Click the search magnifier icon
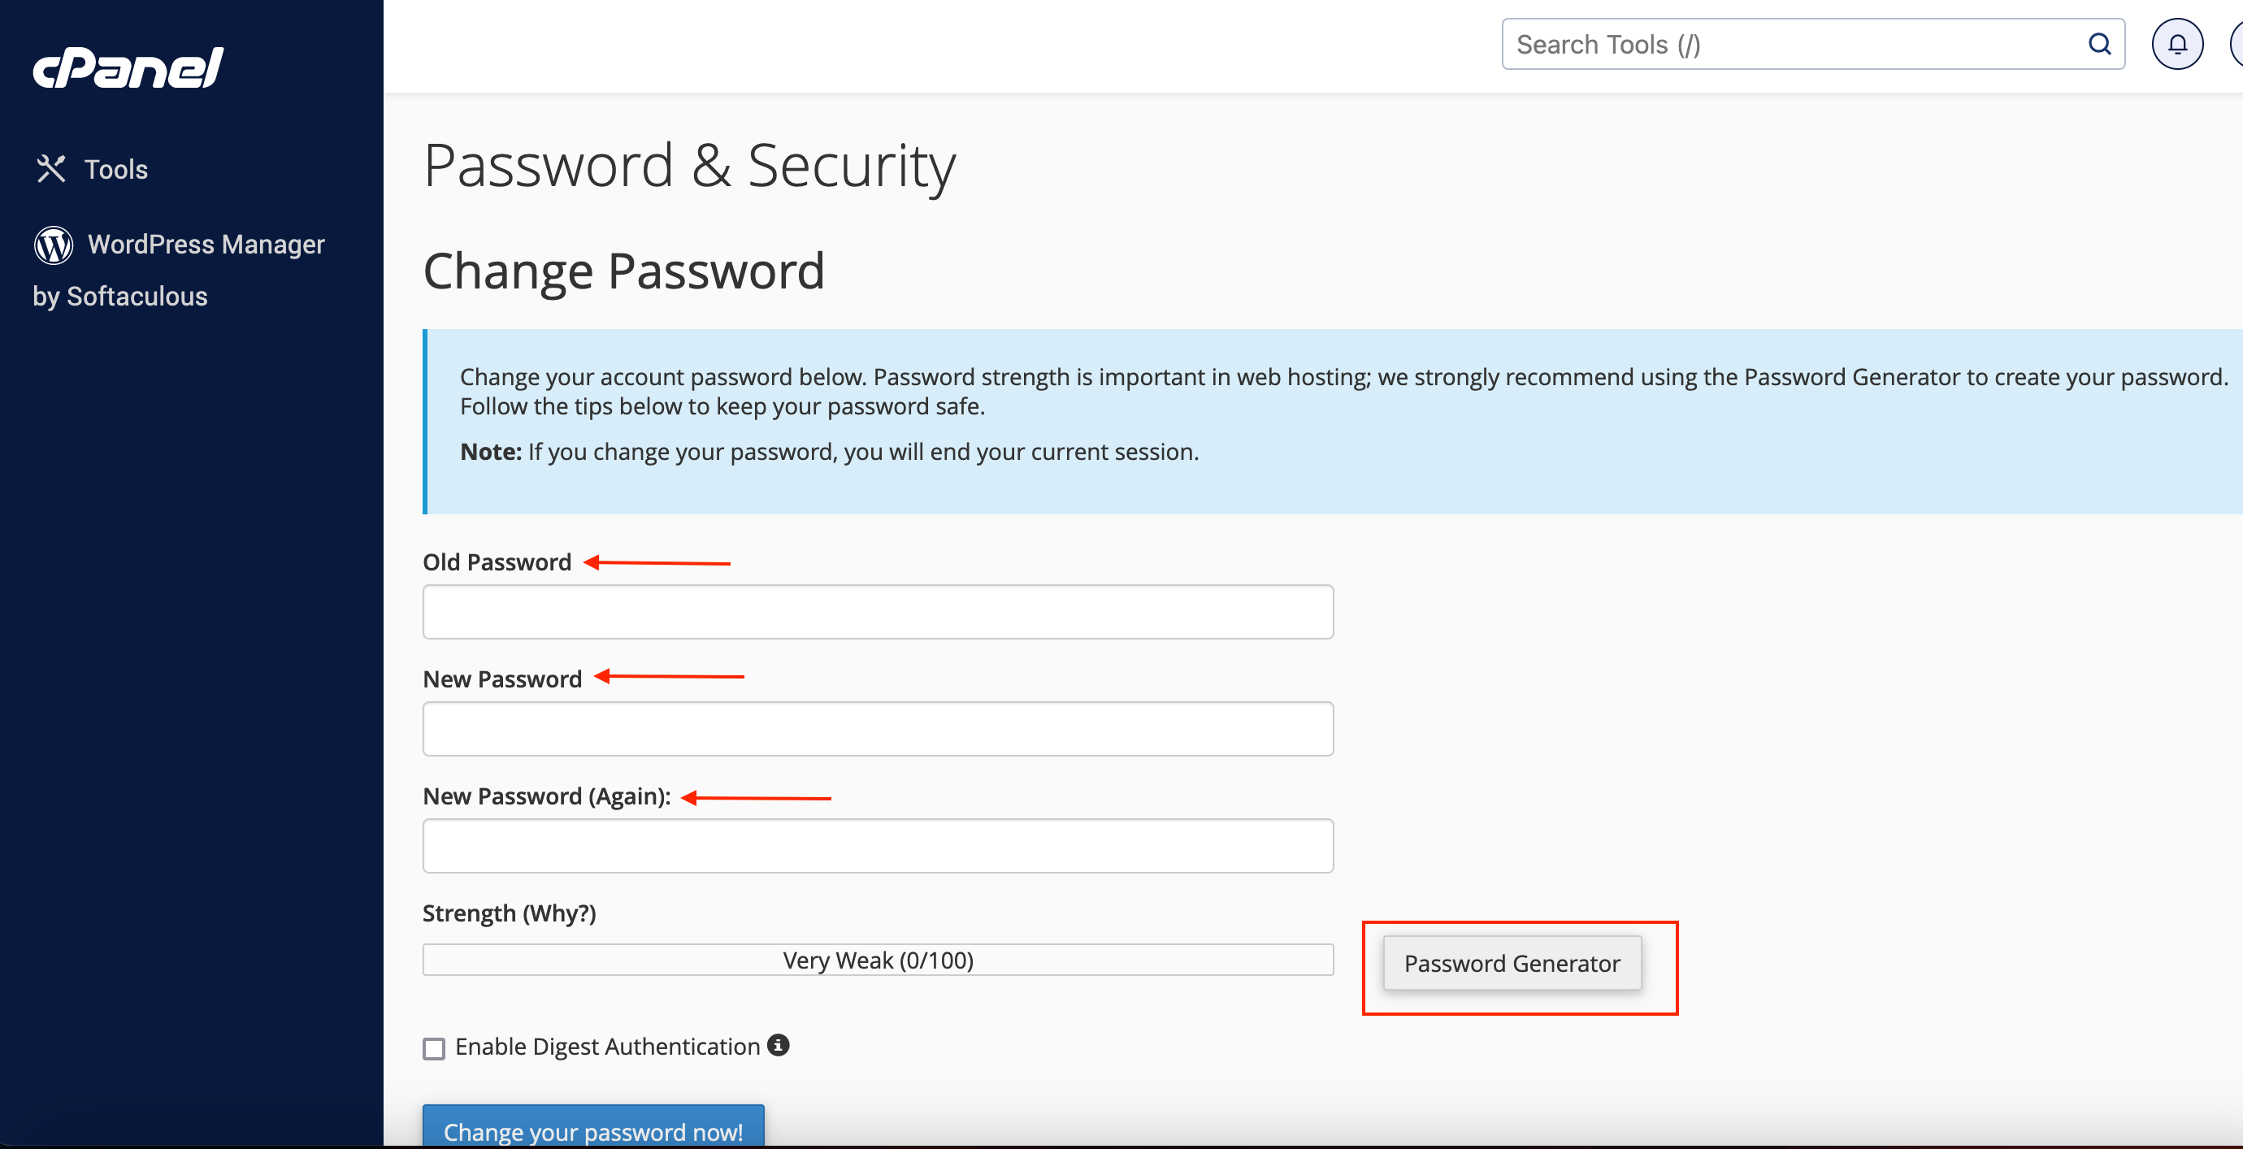This screenshot has width=2243, height=1149. pos(2099,45)
